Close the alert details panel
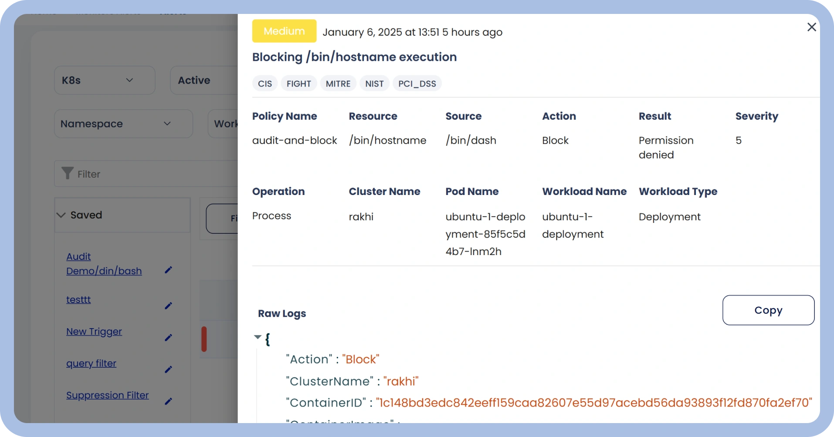The height and width of the screenshot is (437, 834). 811,27
